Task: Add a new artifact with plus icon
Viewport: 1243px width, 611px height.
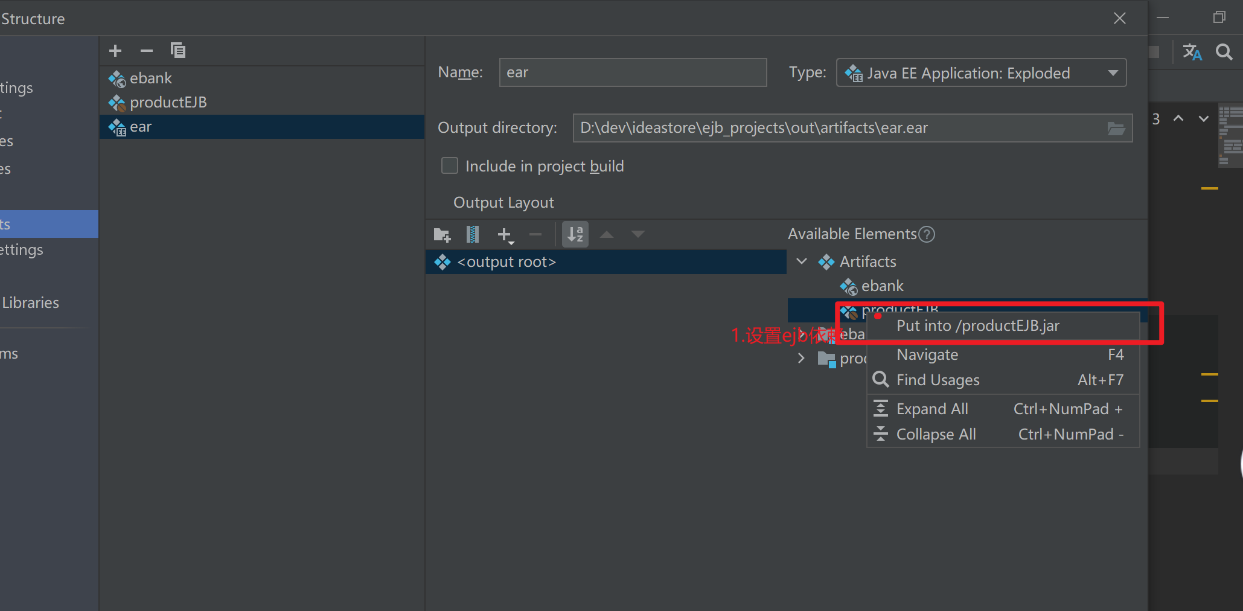Action: 115,51
